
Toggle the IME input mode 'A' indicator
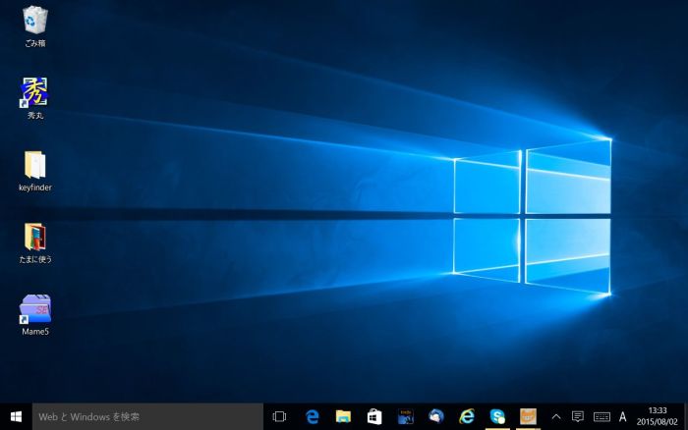(623, 416)
